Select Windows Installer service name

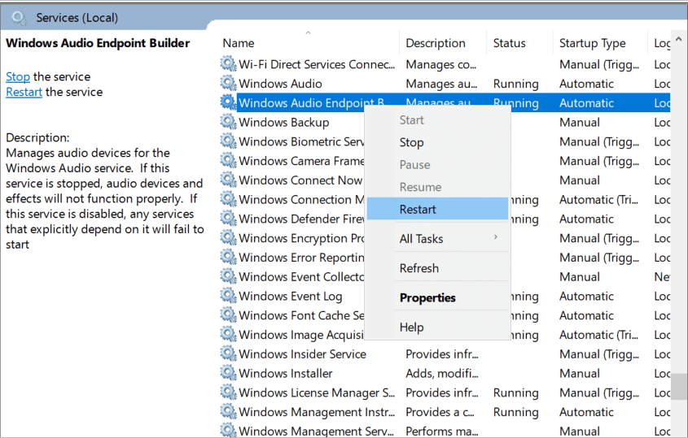click(x=286, y=373)
